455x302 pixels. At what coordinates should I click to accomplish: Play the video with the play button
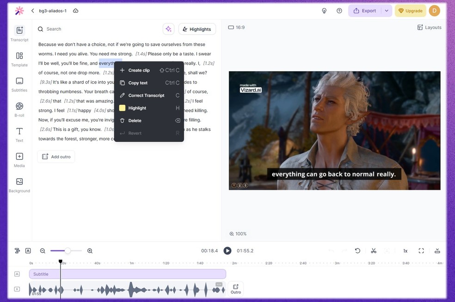(x=227, y=251)
